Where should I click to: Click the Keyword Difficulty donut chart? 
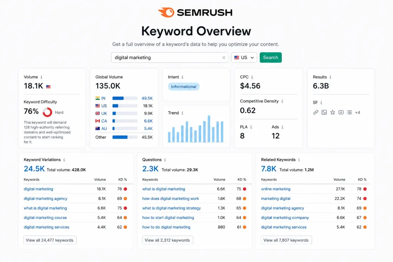47,112
